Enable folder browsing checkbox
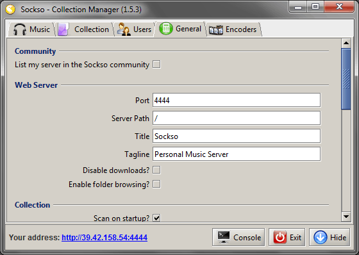This screenshot has height=255, width=359. coord(156,184)
